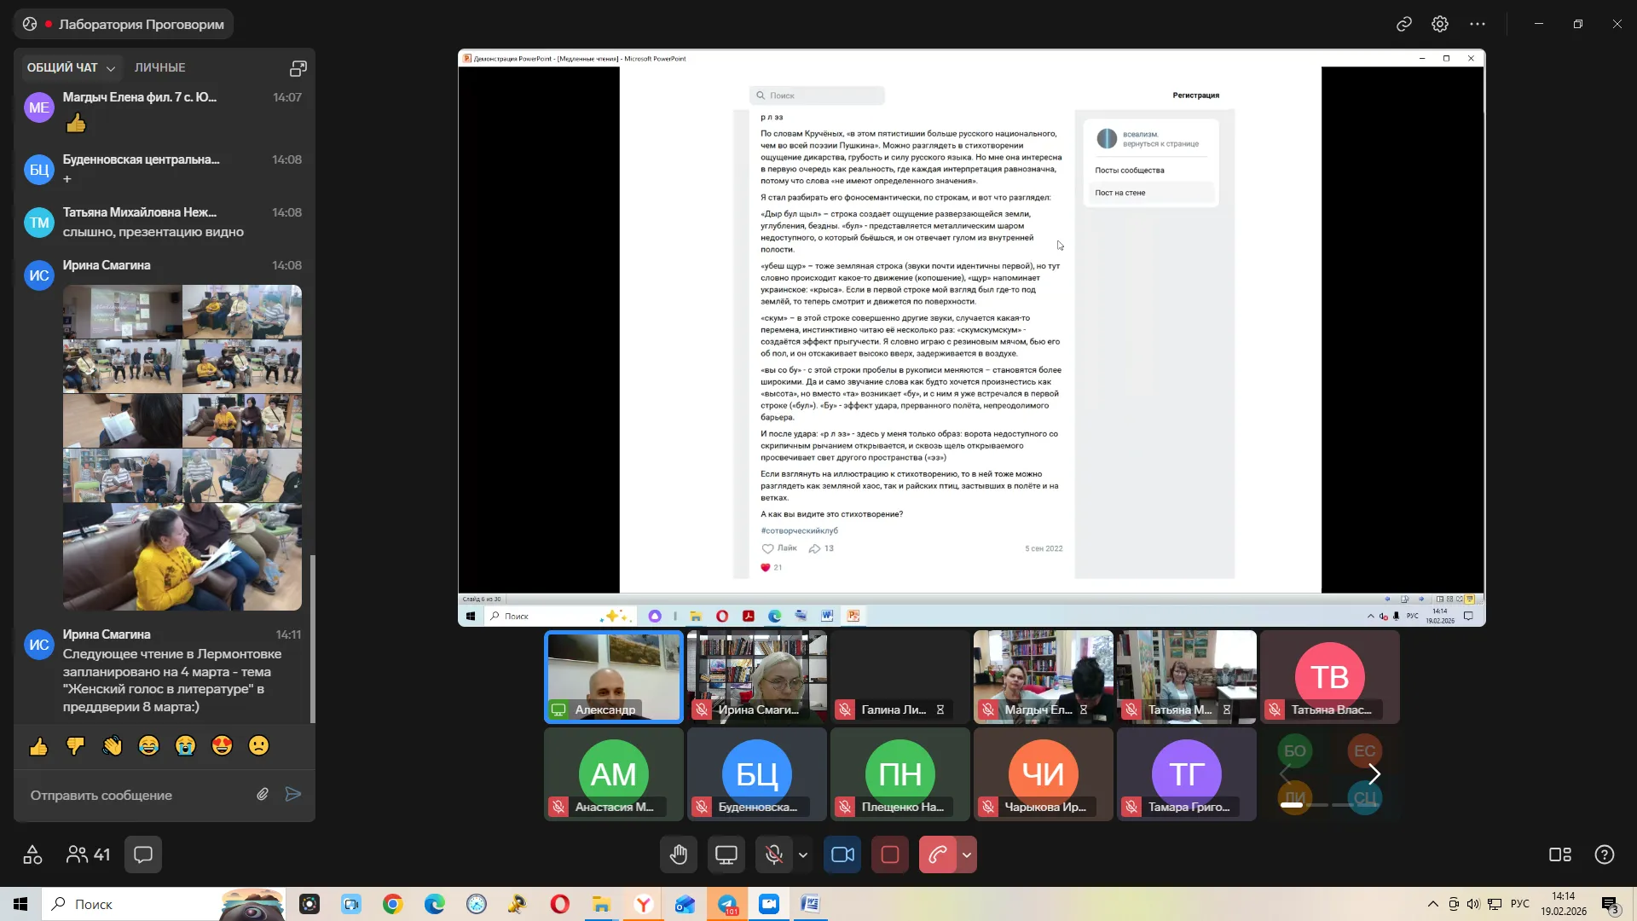Click the shared presentation screen view
The height and width of the screenshot is (921, 1637).
pos(971,338)
